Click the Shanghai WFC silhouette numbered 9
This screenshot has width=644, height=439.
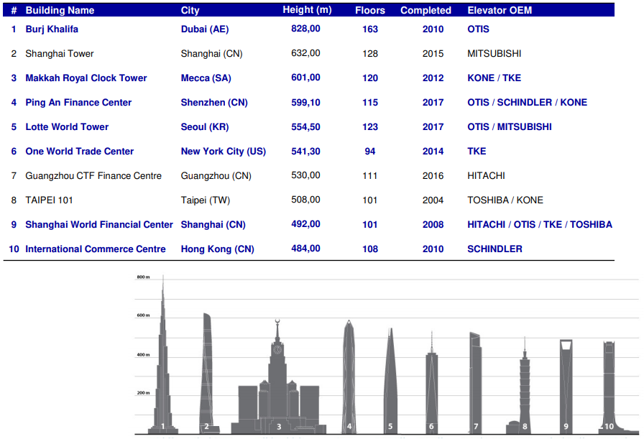click(x=566, y=386)
